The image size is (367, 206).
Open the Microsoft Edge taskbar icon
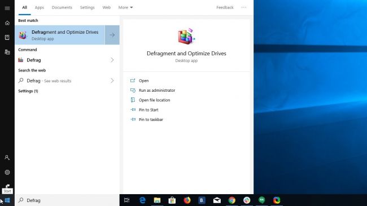click(x=142, y=200)
